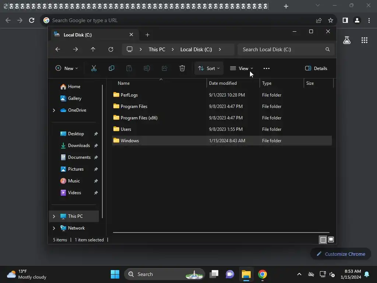The image size is (377, 283).
Task: Click the chevron before This PC in address bar
Action: coord(141,49)
